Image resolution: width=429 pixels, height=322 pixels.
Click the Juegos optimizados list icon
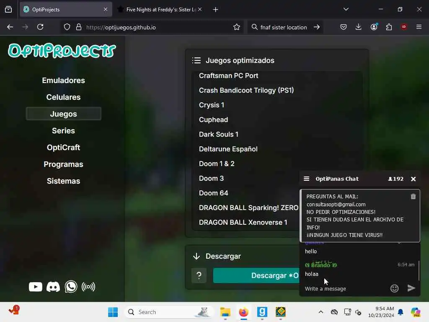tap(196, 60)
